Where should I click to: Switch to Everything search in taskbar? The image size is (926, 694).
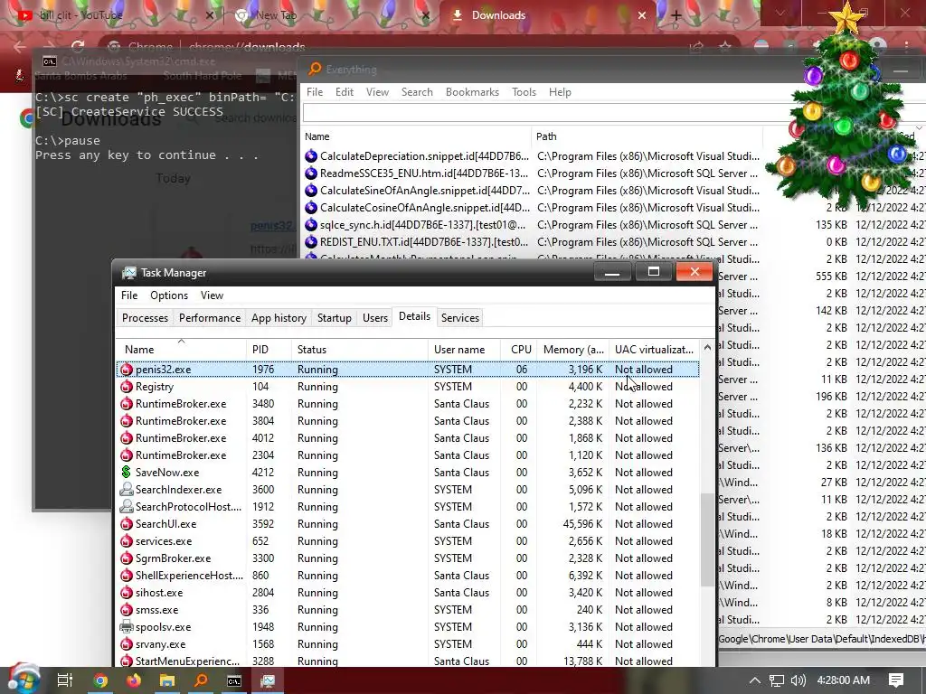[x=201, y=680]
